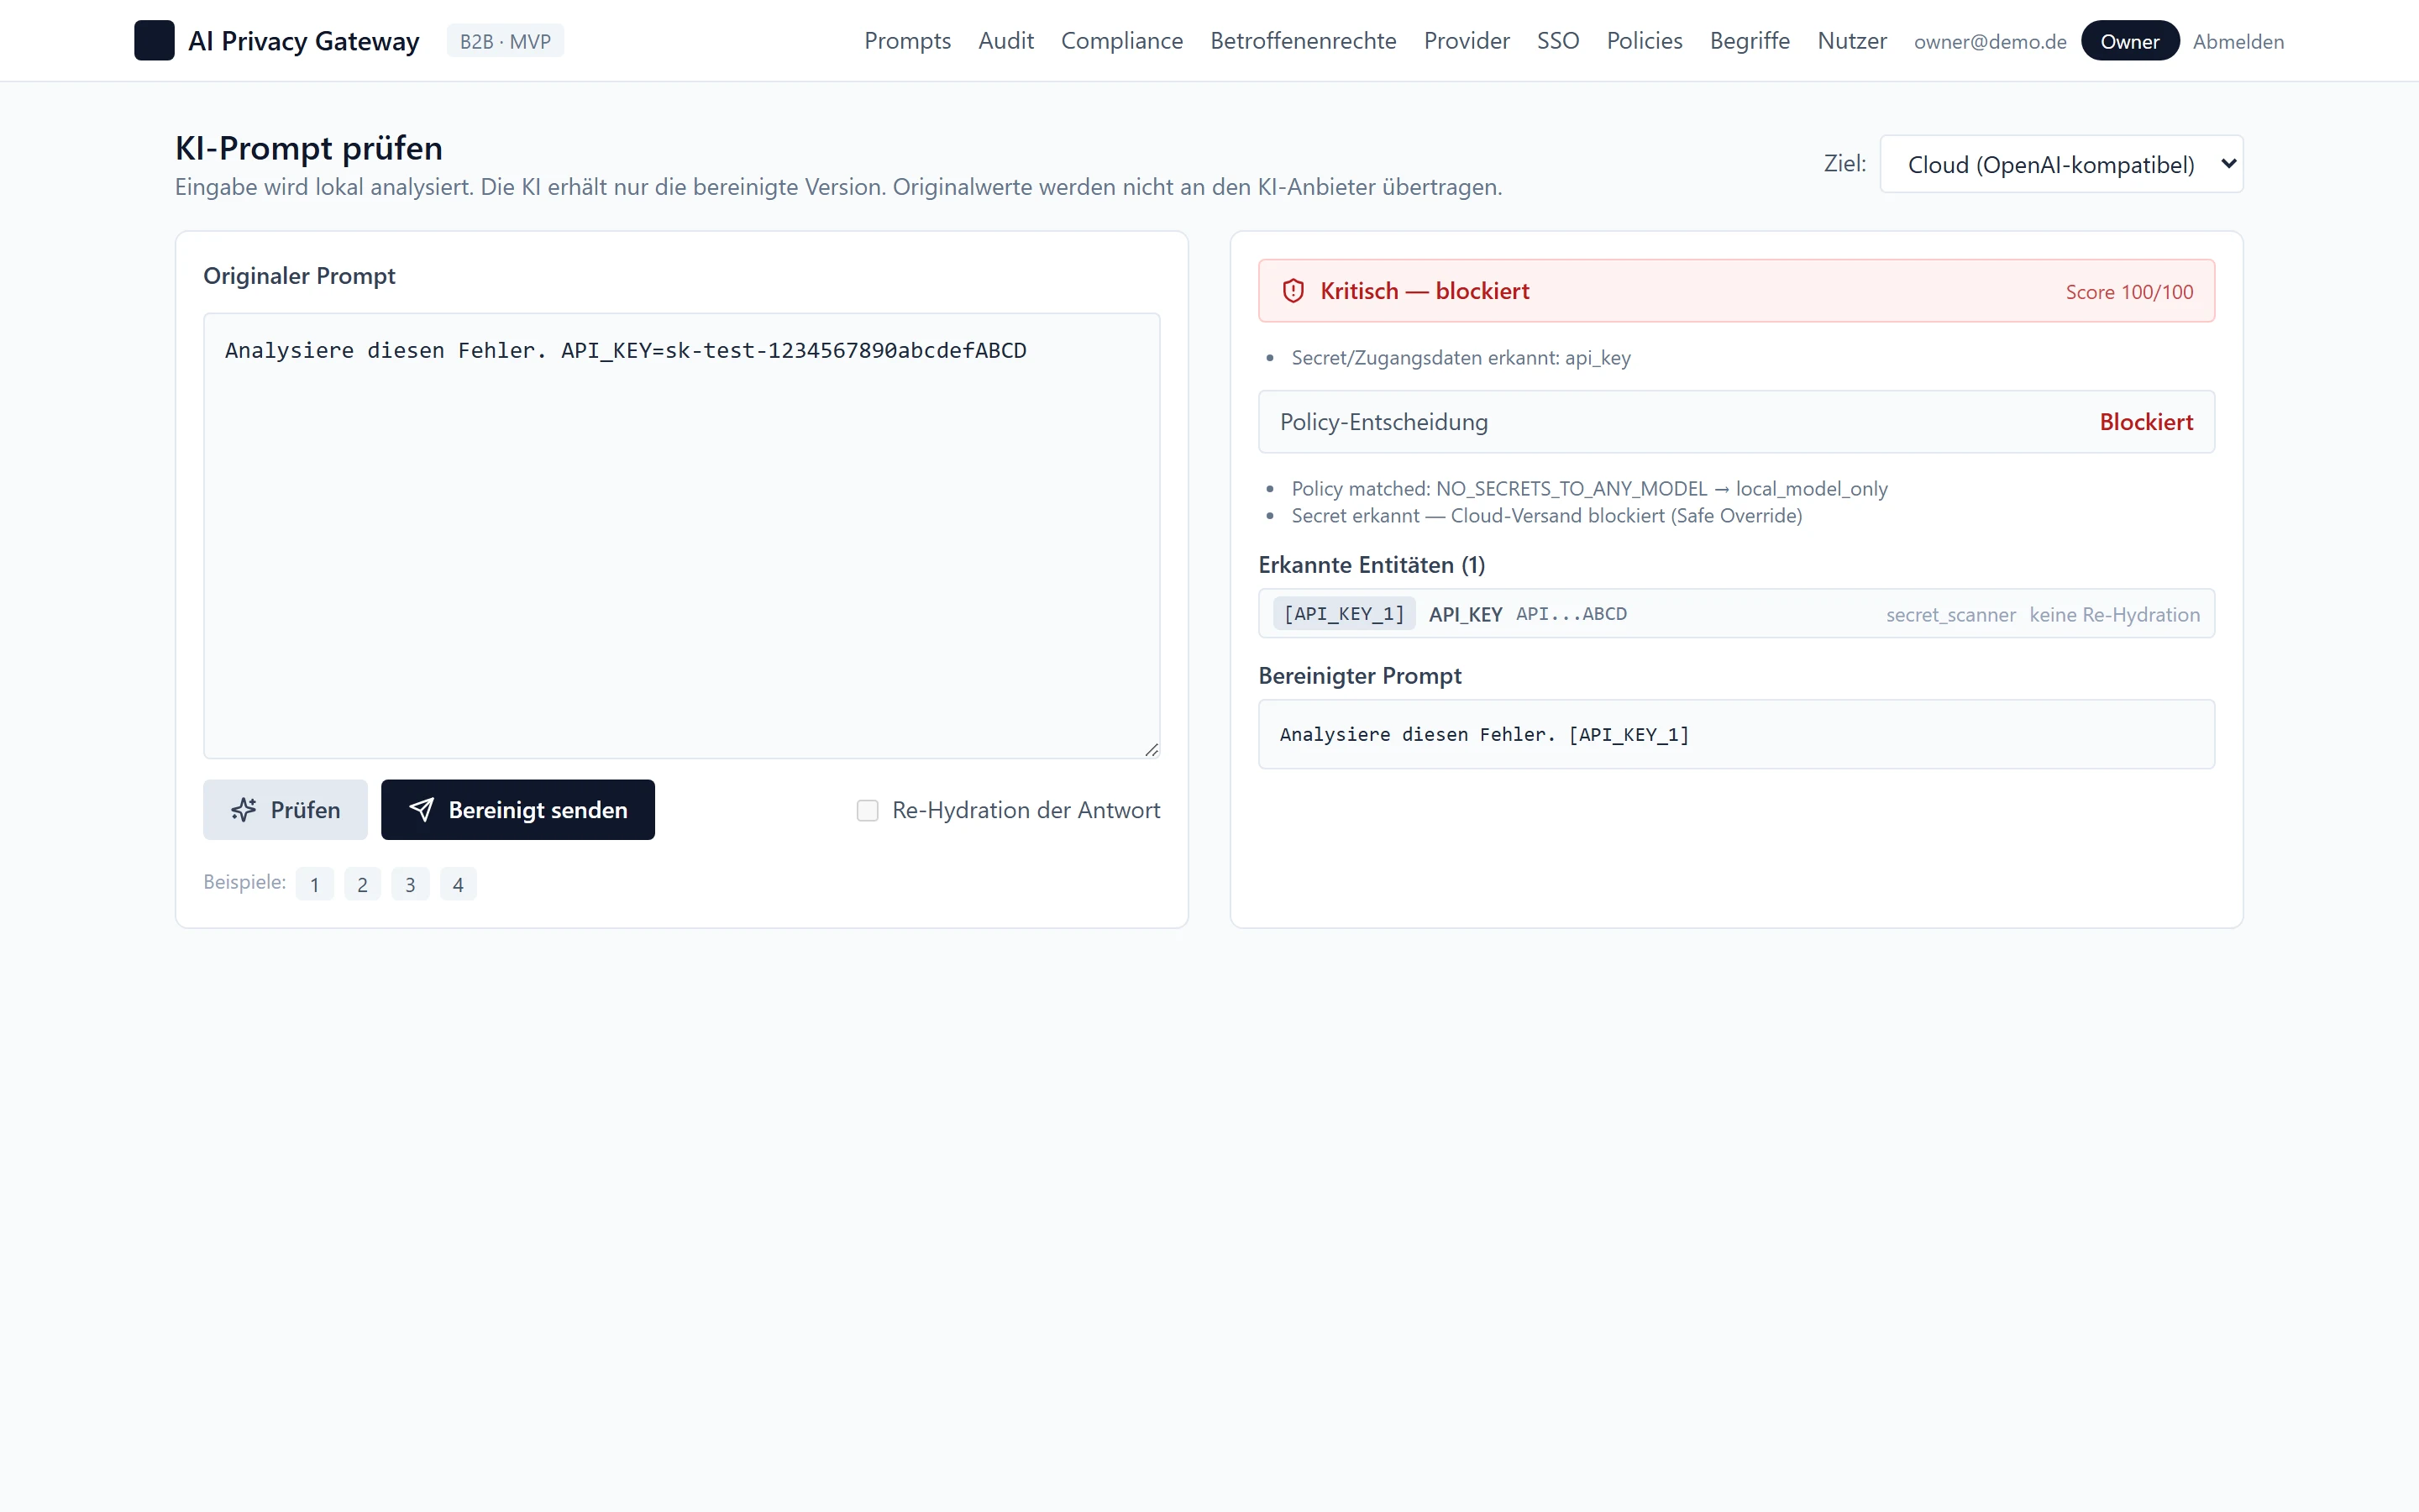The width and height of the screenshot is (2419, 1512).
Task: Click into the Originaler Prompt text area
Action: click(682, 536)
